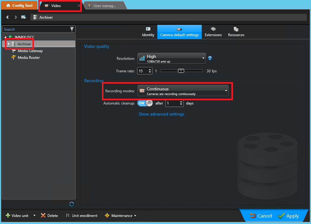Image resolution: width=311 pixels, height=224 pixels.
Task: Open the search filter funnel icon
Action: coord(72,29)
